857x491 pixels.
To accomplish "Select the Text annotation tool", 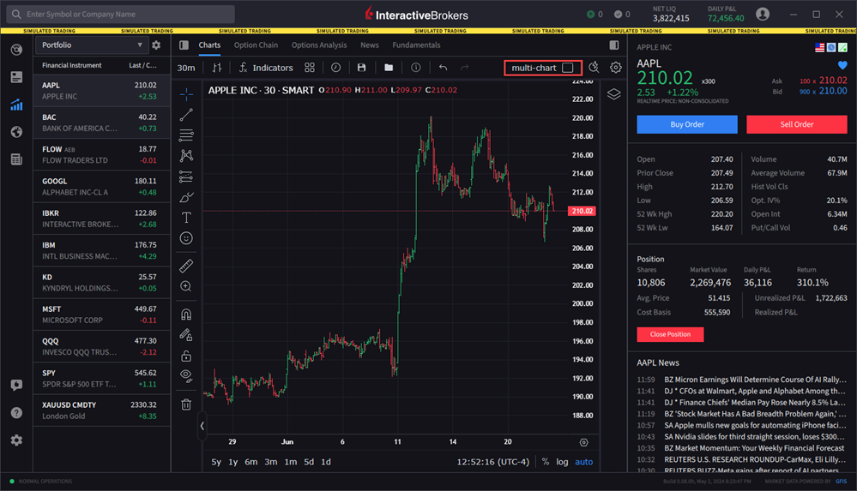I will [x=186, y=218].
